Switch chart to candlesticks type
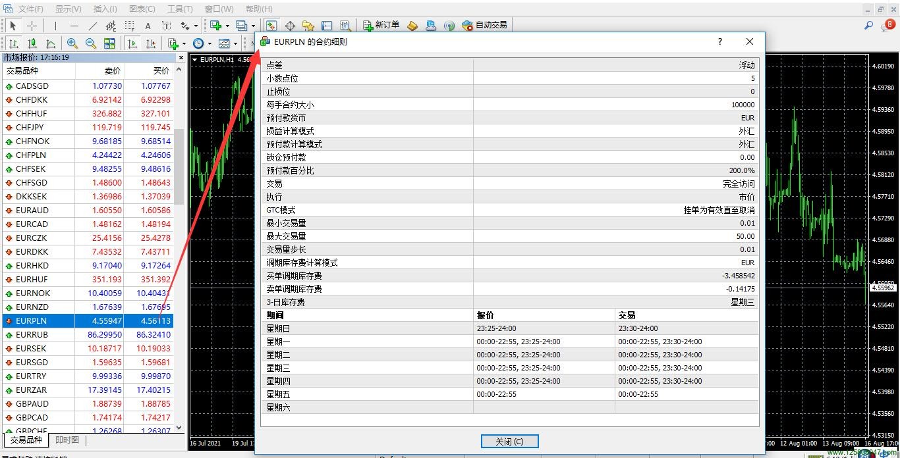The height and width of the screenshot is (458, 900). coord(32,43)
